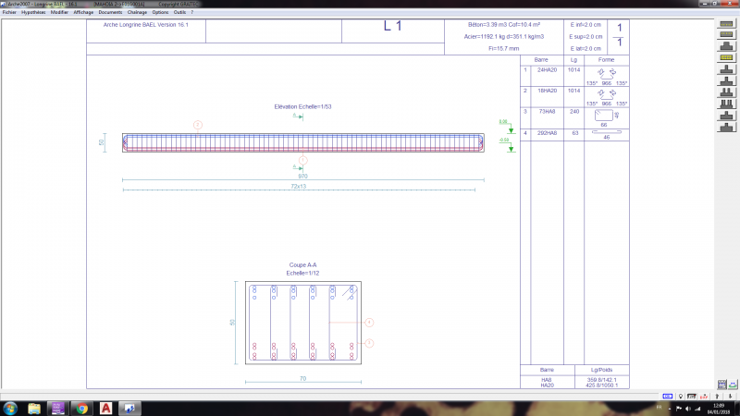
Task: Open AutoCAD from the taskbar
Action: pyautogui.click(x=105, y=409)
